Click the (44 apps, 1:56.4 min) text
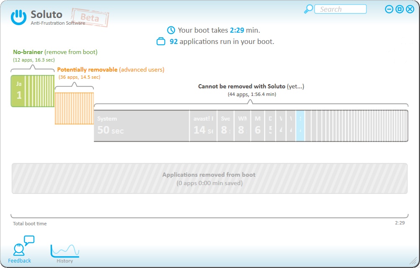Viewport: 420px width, 268px height. (x=252, y=94)
